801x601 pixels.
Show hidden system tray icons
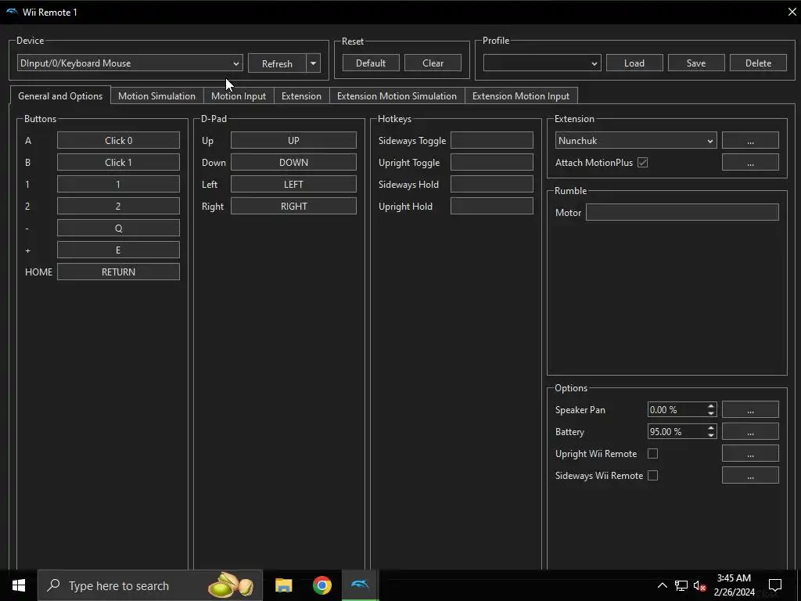point(662,585)
